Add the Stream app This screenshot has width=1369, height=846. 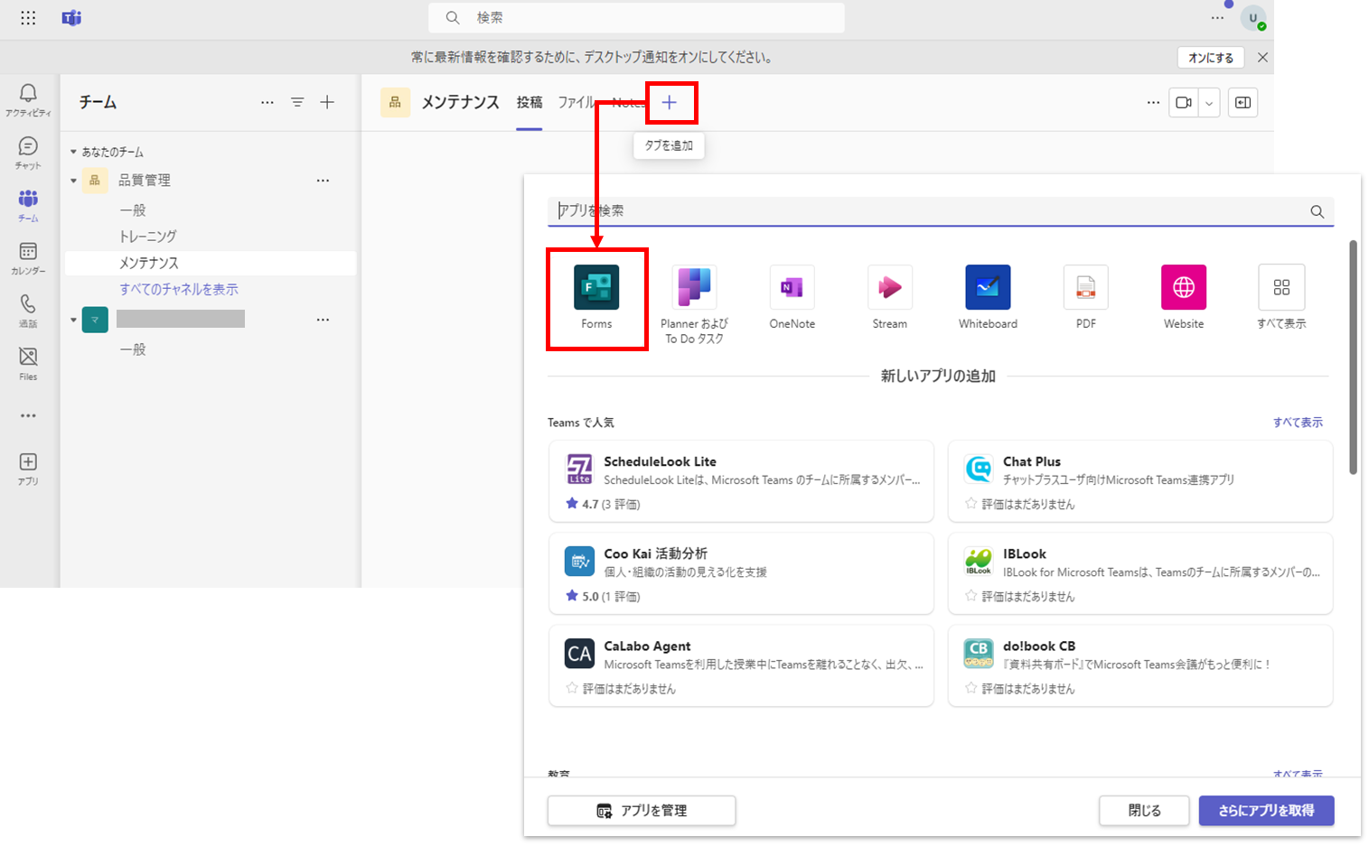click(890, 297)
